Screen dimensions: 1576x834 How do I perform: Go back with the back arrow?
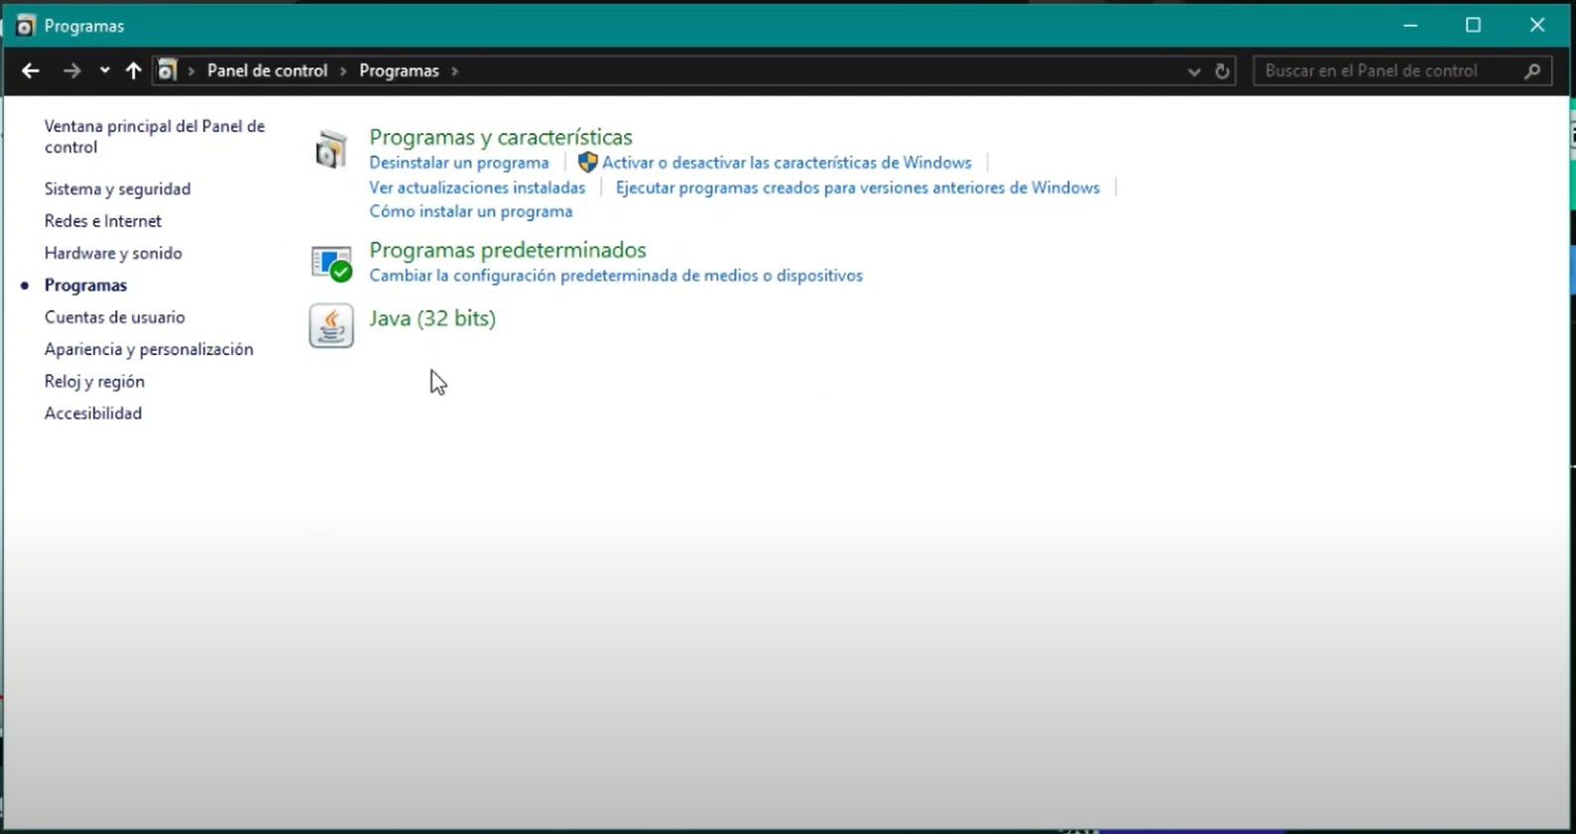click(31, 70)
